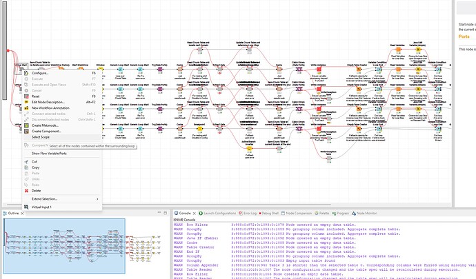The height and width of the screenshot is (279, 476).
Task: Switch to the Console tab
Action: (x=185, y=213)
